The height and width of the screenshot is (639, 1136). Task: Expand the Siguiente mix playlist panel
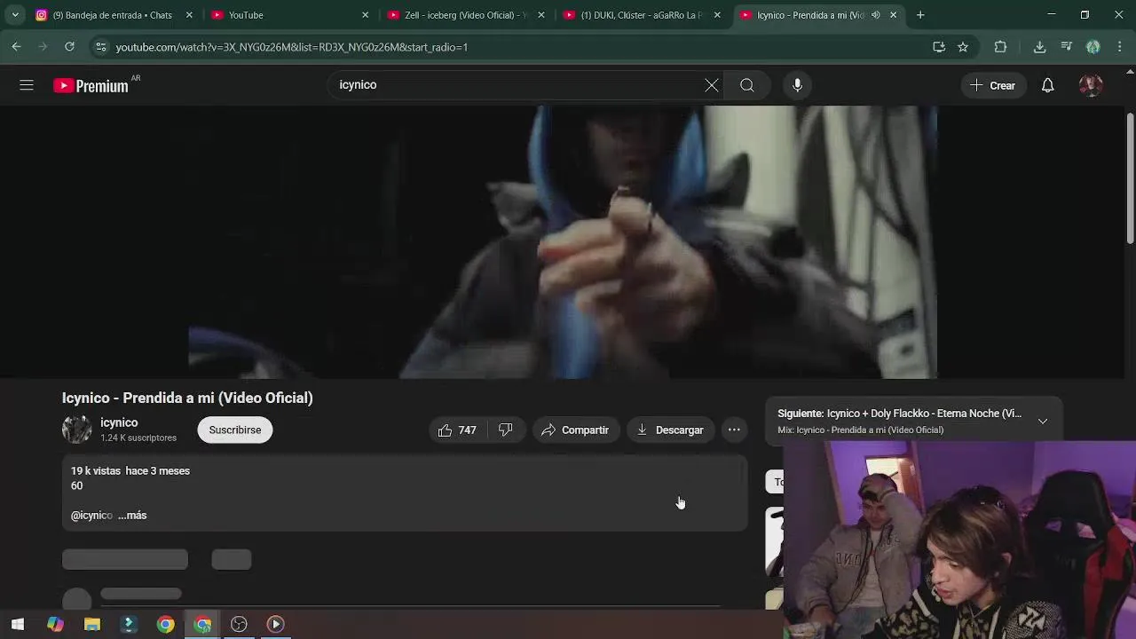tap(1043, 422)
